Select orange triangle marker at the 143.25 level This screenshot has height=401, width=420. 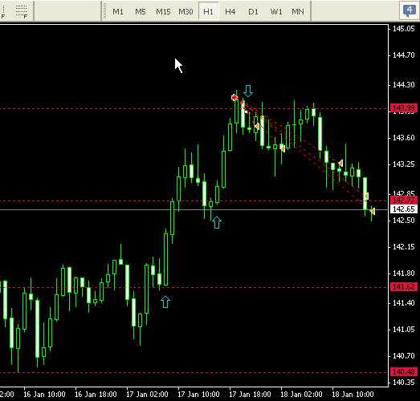pyautogui.click(x=340, y=163)
